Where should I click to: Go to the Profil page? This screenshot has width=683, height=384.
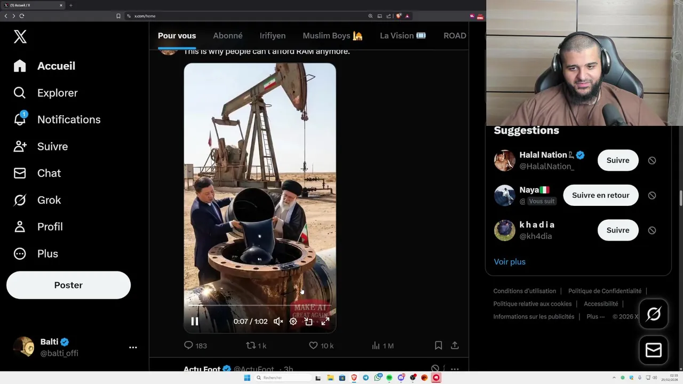pyautogui.click(x=38, y=227)
